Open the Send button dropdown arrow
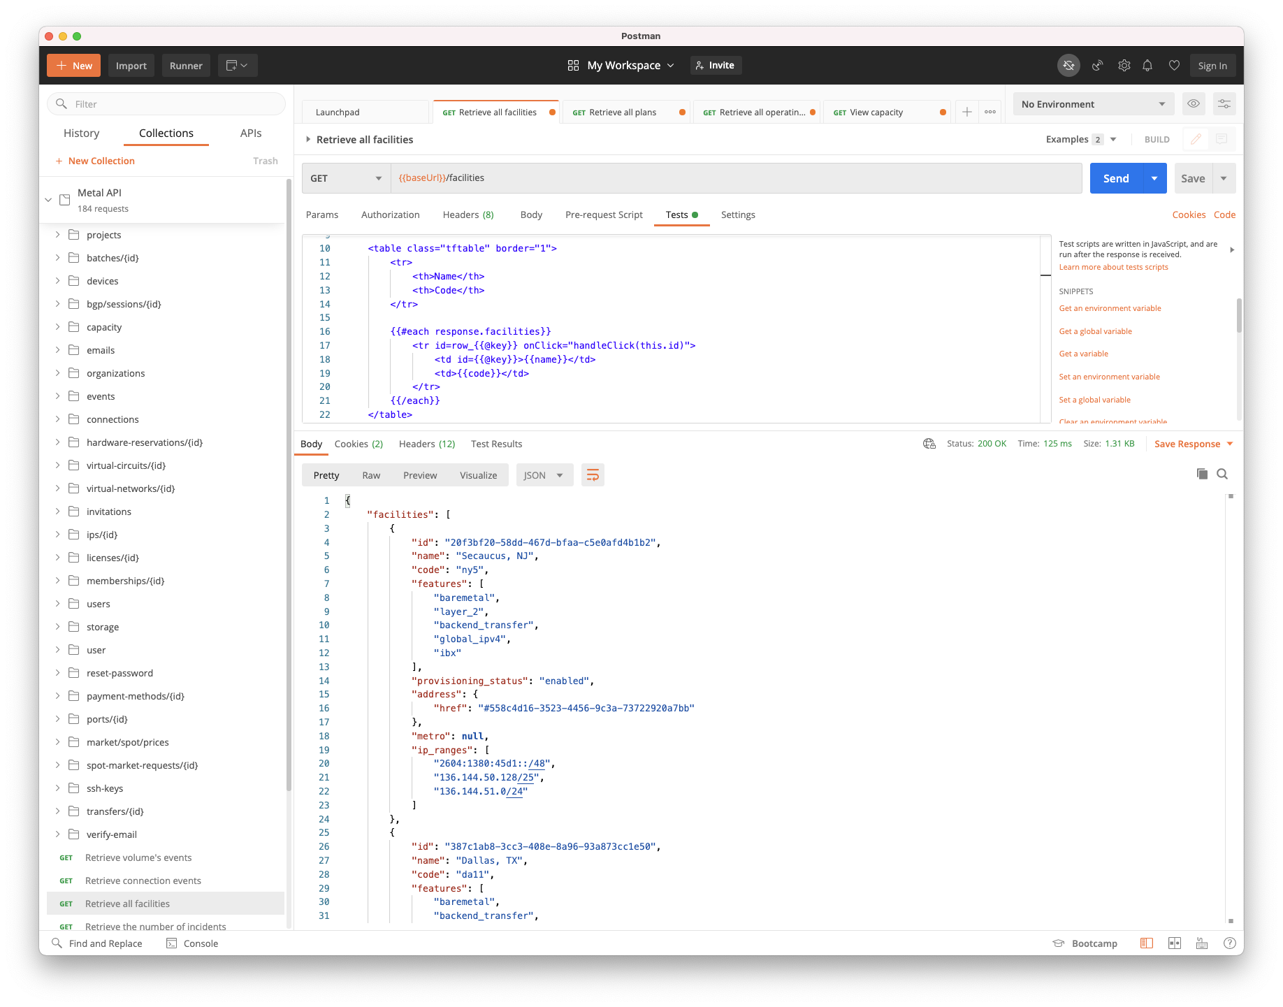Image resolution: width=1283 pixels, height=1007 pixels. pyautogui.click(x=1154, y=178)
